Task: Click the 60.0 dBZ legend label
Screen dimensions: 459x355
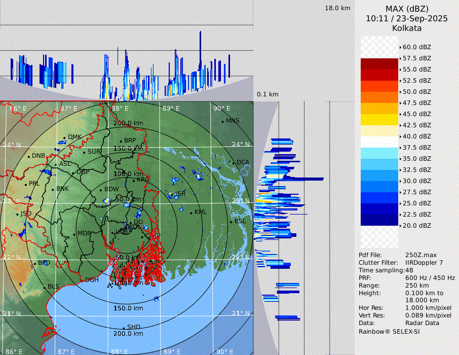Action: pyautogui.click(x=416, y=47)
